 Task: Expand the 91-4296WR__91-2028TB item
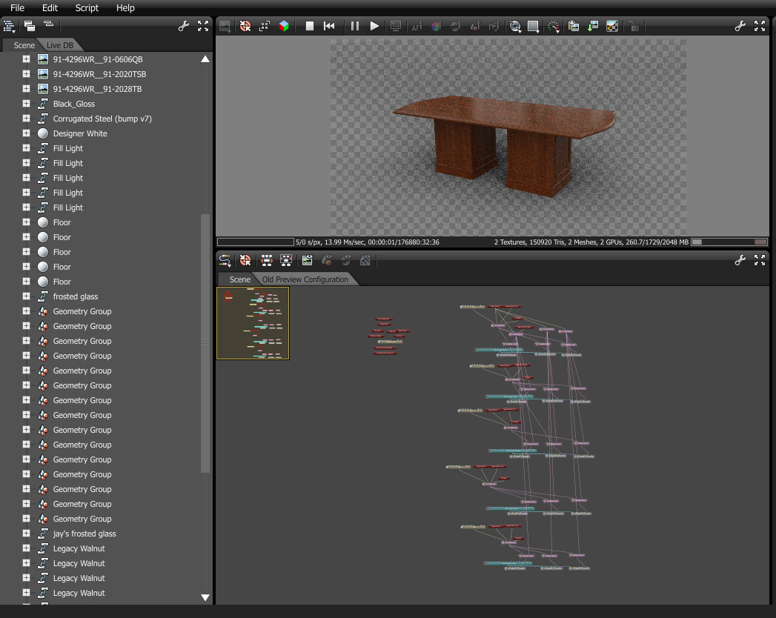26,89
